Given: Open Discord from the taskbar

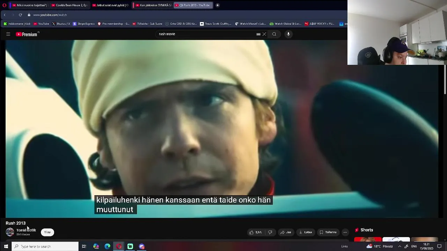Looking at the screenshot, I should (142, 246).
